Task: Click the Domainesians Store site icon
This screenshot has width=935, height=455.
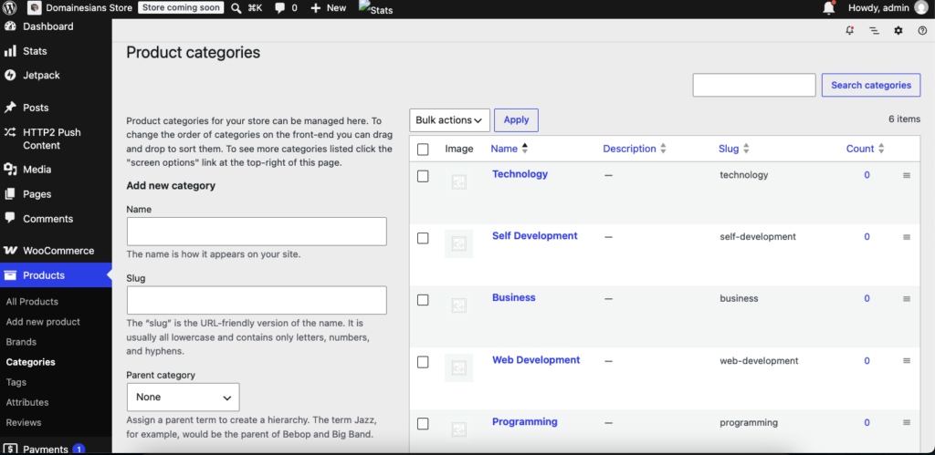Action: [x=34, y=8]
